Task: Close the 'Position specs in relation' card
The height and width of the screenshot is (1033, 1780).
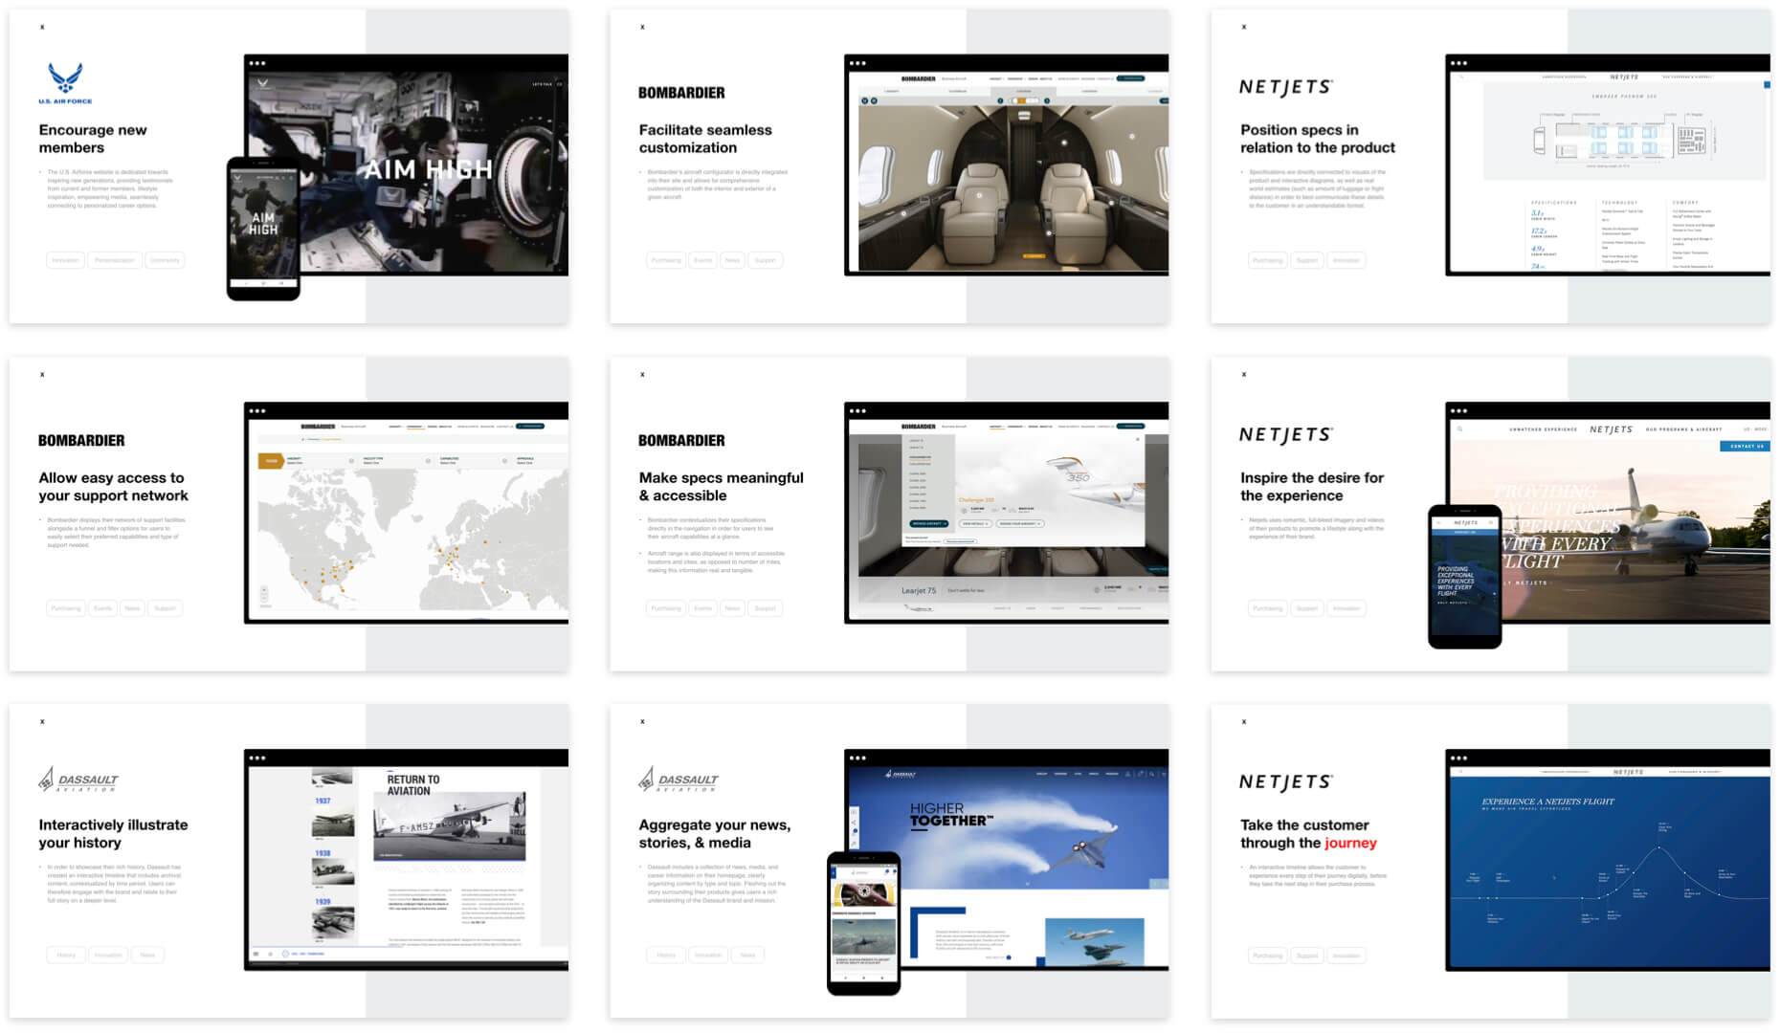Action: 1243,27
